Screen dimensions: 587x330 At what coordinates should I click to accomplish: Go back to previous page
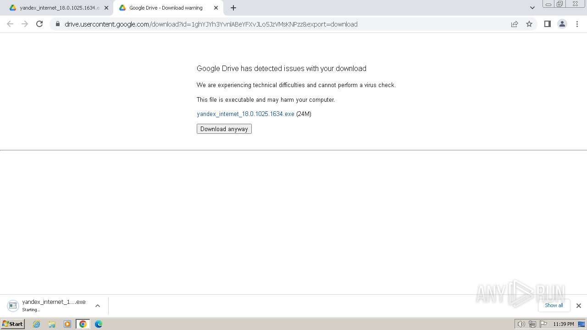coord(10,24)
